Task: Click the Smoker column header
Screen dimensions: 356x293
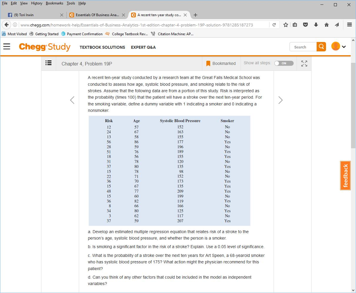Action: (x=227, y=121)
